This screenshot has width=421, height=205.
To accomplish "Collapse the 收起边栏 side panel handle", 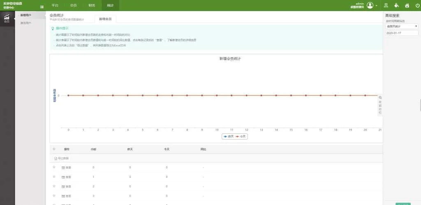I will [380, 105].
